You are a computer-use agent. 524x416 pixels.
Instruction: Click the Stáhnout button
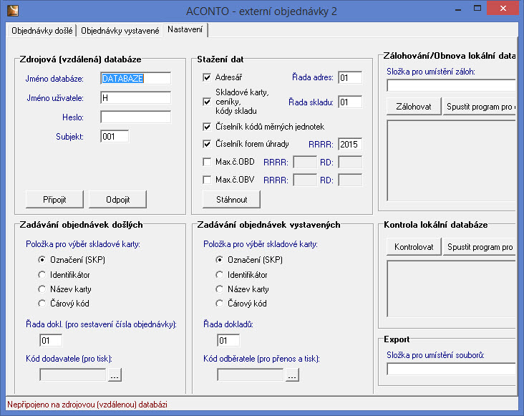click(x=231, y=200)
